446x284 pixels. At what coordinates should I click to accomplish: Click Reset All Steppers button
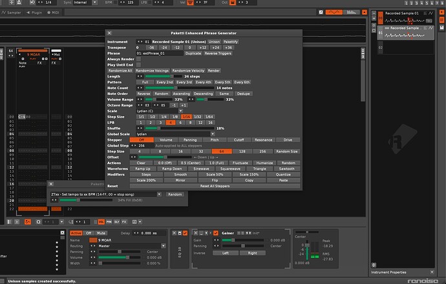(x=215, y=186)
